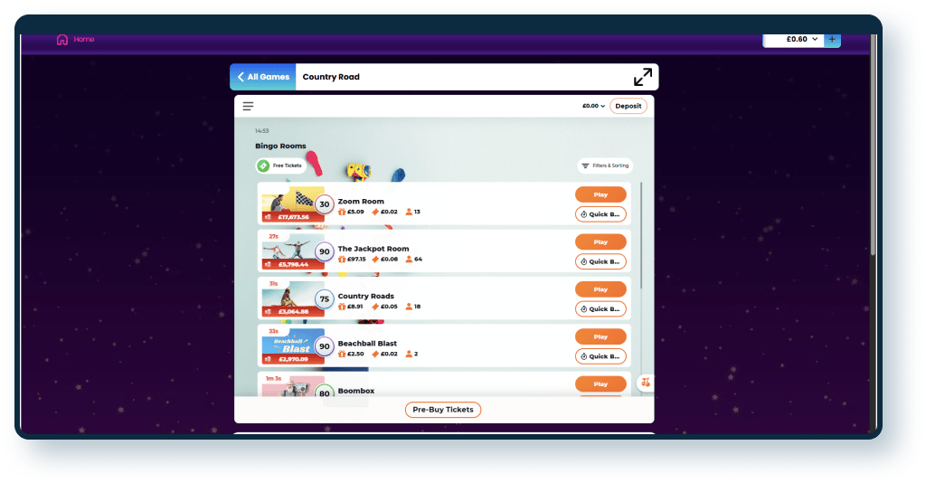Click the Home icon in top navigation
926x483 pixels.
point(62,40)
